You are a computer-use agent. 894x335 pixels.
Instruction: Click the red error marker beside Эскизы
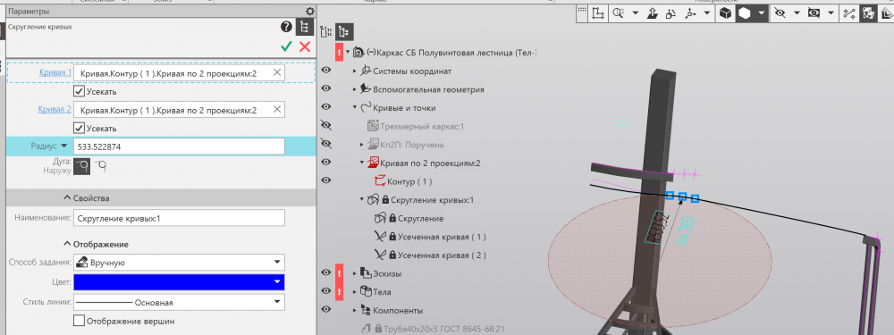(x=339, y=273)
